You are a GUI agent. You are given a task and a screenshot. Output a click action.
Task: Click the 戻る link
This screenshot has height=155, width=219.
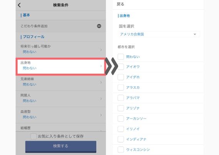pos(120,4)
